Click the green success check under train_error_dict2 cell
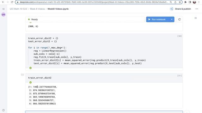202x113 pixels. pos(31,82)
